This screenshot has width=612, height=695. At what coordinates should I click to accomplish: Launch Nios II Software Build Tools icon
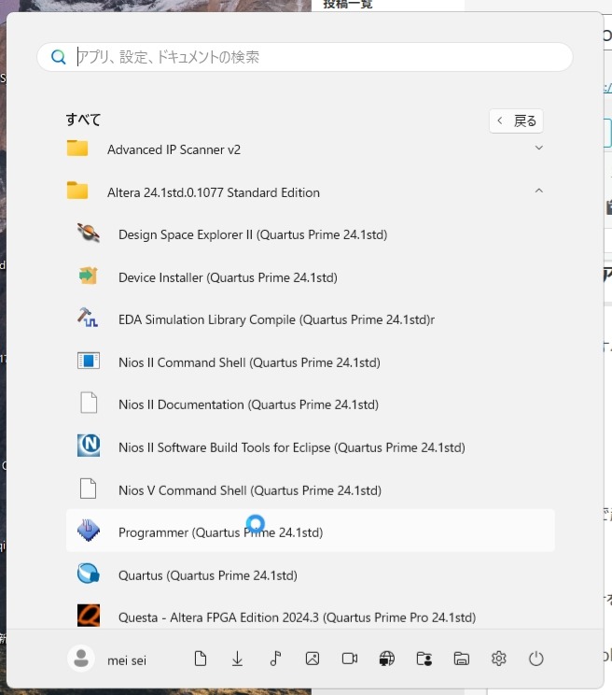[x=89, y=446]
